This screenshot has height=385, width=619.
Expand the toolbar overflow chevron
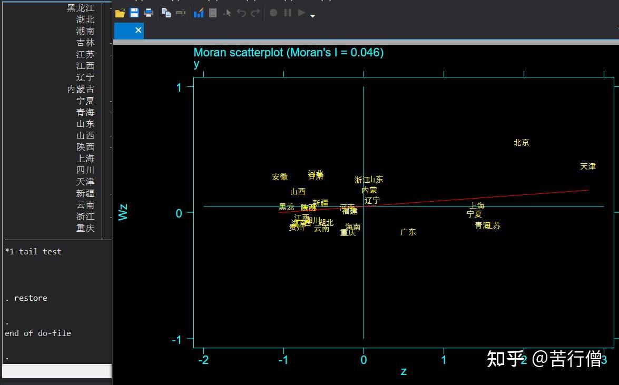(x=312, y=15)
